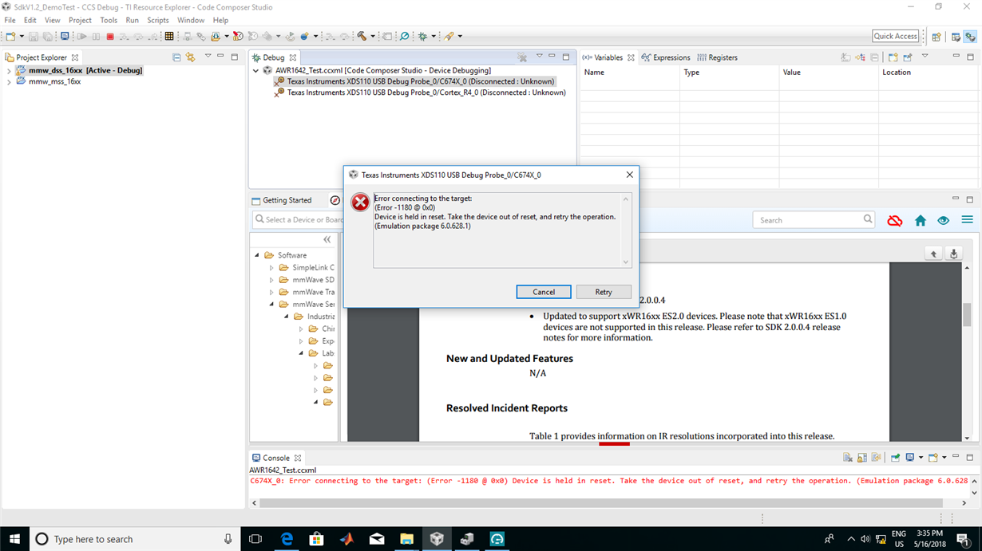The height and width of the screenshot is (551, 982).
Task: Collapse the Industrial folder tree node
Action: (x=287, y=317)
